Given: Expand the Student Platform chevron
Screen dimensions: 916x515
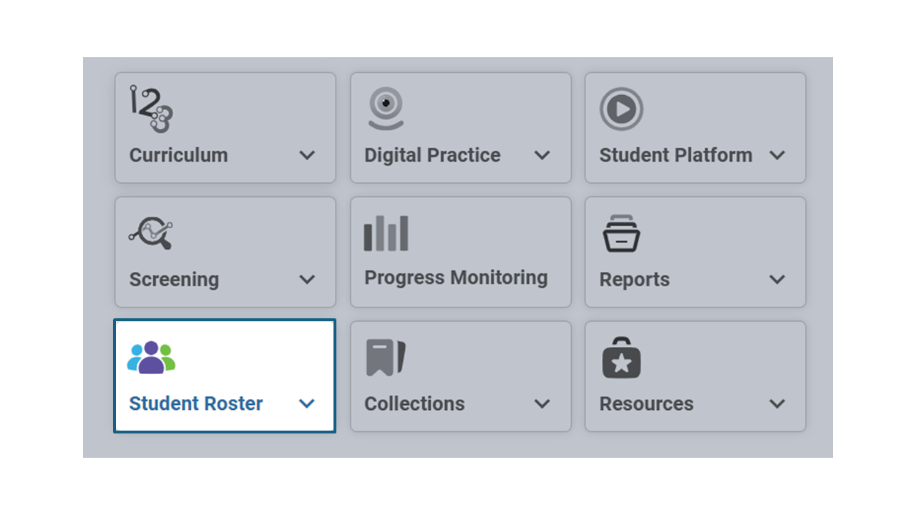Looking at the screenshot, I should [x=777, y=155].
